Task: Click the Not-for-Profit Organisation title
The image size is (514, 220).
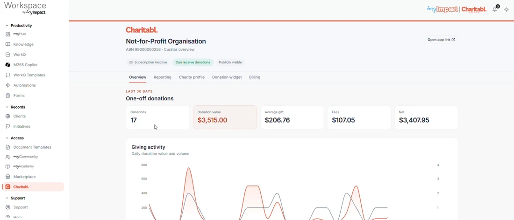Action: pyautogui.click(x=166, y=41)
